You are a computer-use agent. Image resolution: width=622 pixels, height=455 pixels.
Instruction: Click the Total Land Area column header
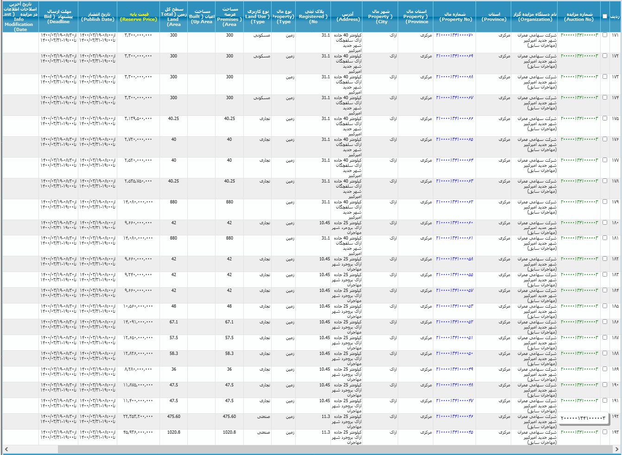173,17
